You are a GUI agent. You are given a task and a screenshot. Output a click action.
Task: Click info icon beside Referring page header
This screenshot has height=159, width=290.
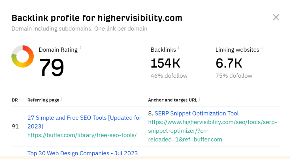[61, 99]
